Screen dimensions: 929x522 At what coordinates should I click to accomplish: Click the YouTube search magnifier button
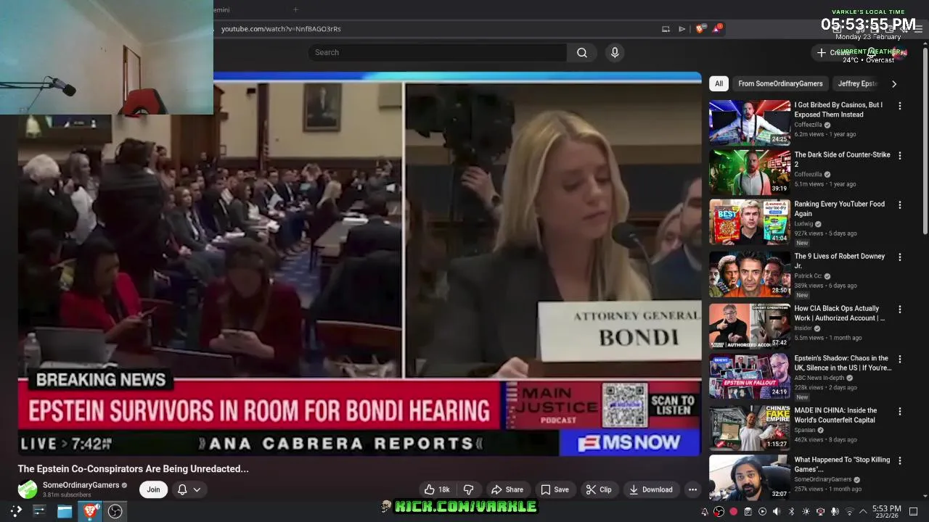[x=582, y=52]
